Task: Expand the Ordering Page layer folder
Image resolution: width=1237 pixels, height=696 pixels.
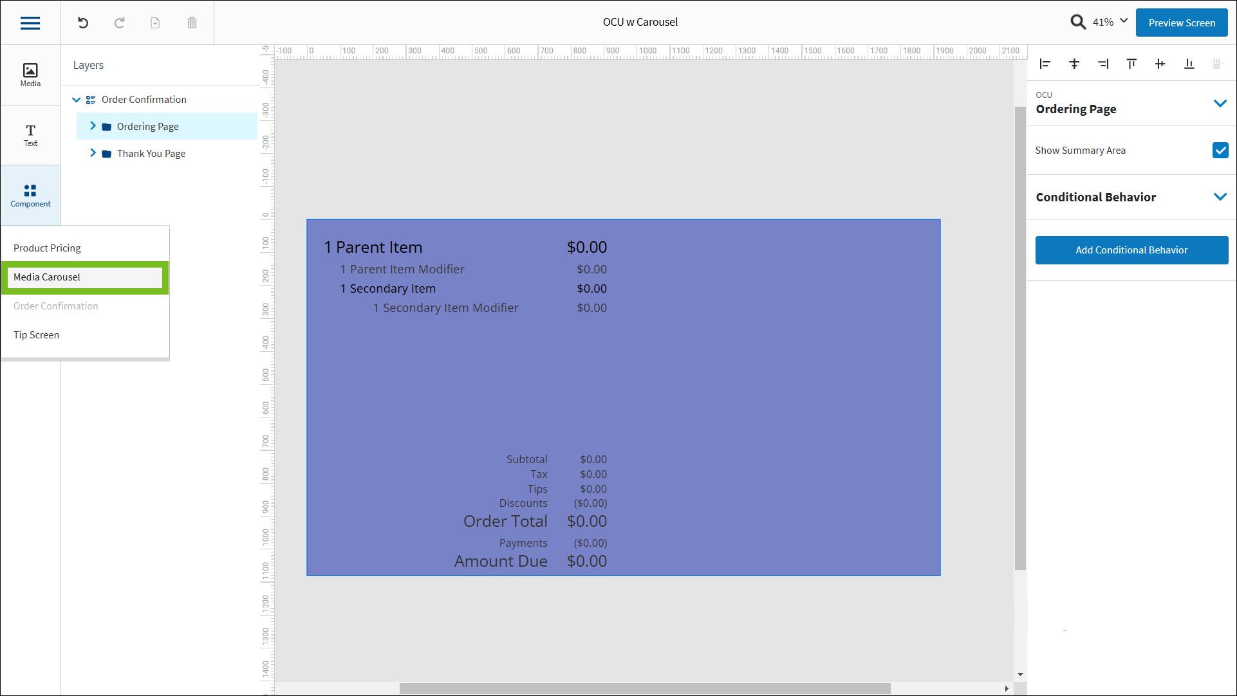Action: 93,126
